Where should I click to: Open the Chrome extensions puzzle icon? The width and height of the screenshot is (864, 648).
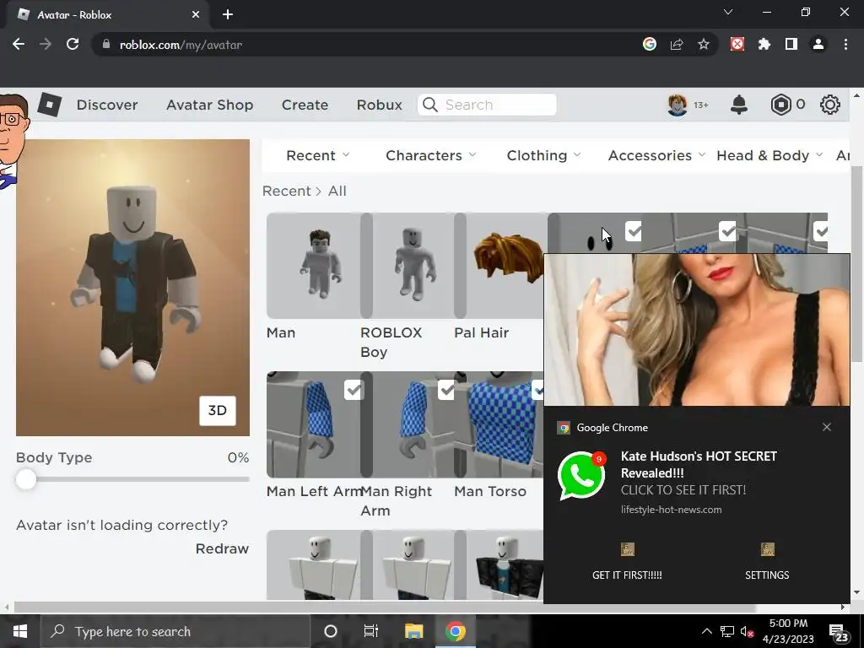coord(764,45)
